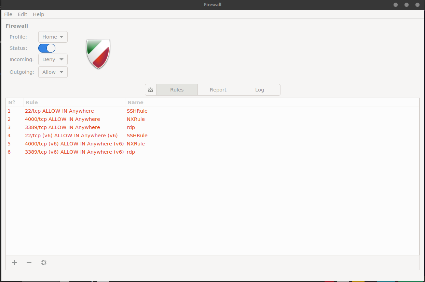Open the Help menu
Viewport: 425px width, 282px height.
coord(39,14)
